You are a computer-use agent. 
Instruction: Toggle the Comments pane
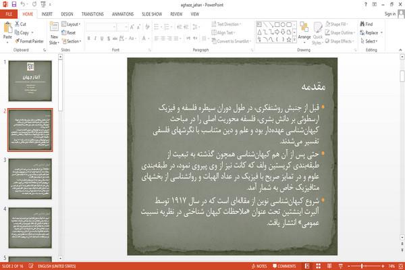pos(284,266)
